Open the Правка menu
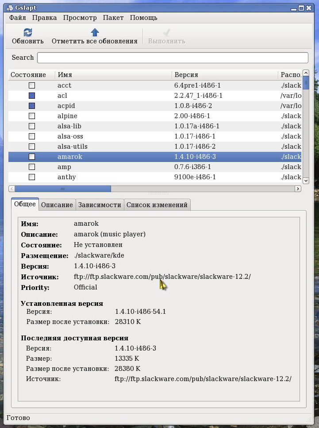This screenshot has height=428, width=319. tap(45, 18)
